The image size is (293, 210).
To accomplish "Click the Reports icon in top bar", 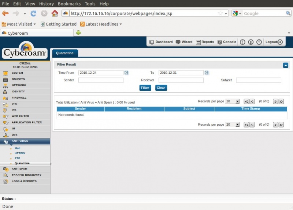I will pos(198,42).
